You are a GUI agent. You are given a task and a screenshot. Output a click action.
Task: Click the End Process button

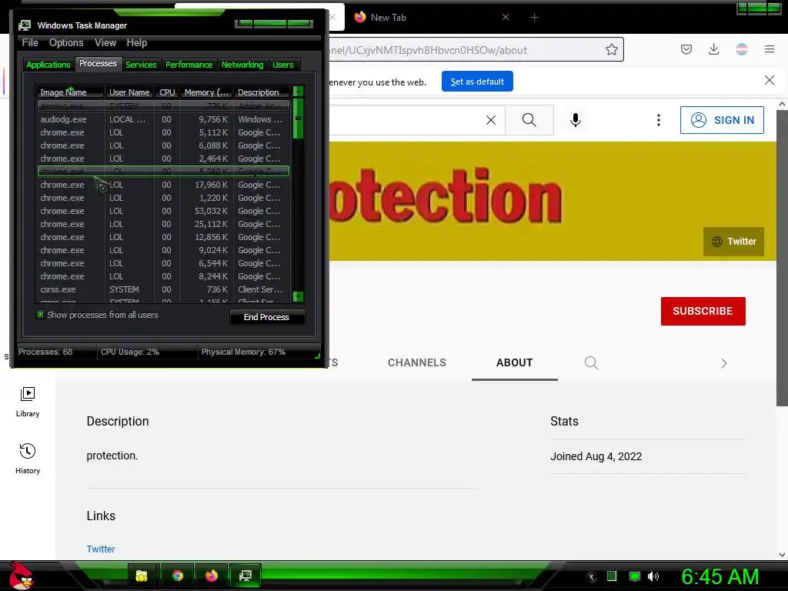tap(267, 317)
